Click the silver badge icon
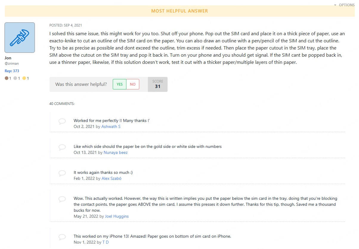Image resolution: width=359 pixels, height=249 pixels. [x=16, y=78]
